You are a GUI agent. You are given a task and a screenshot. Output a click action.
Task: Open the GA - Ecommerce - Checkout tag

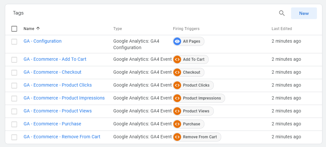52,72
